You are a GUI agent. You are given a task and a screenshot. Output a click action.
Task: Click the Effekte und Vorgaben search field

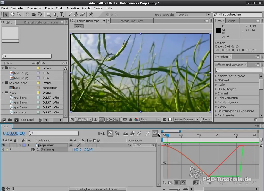click(238, 70)
